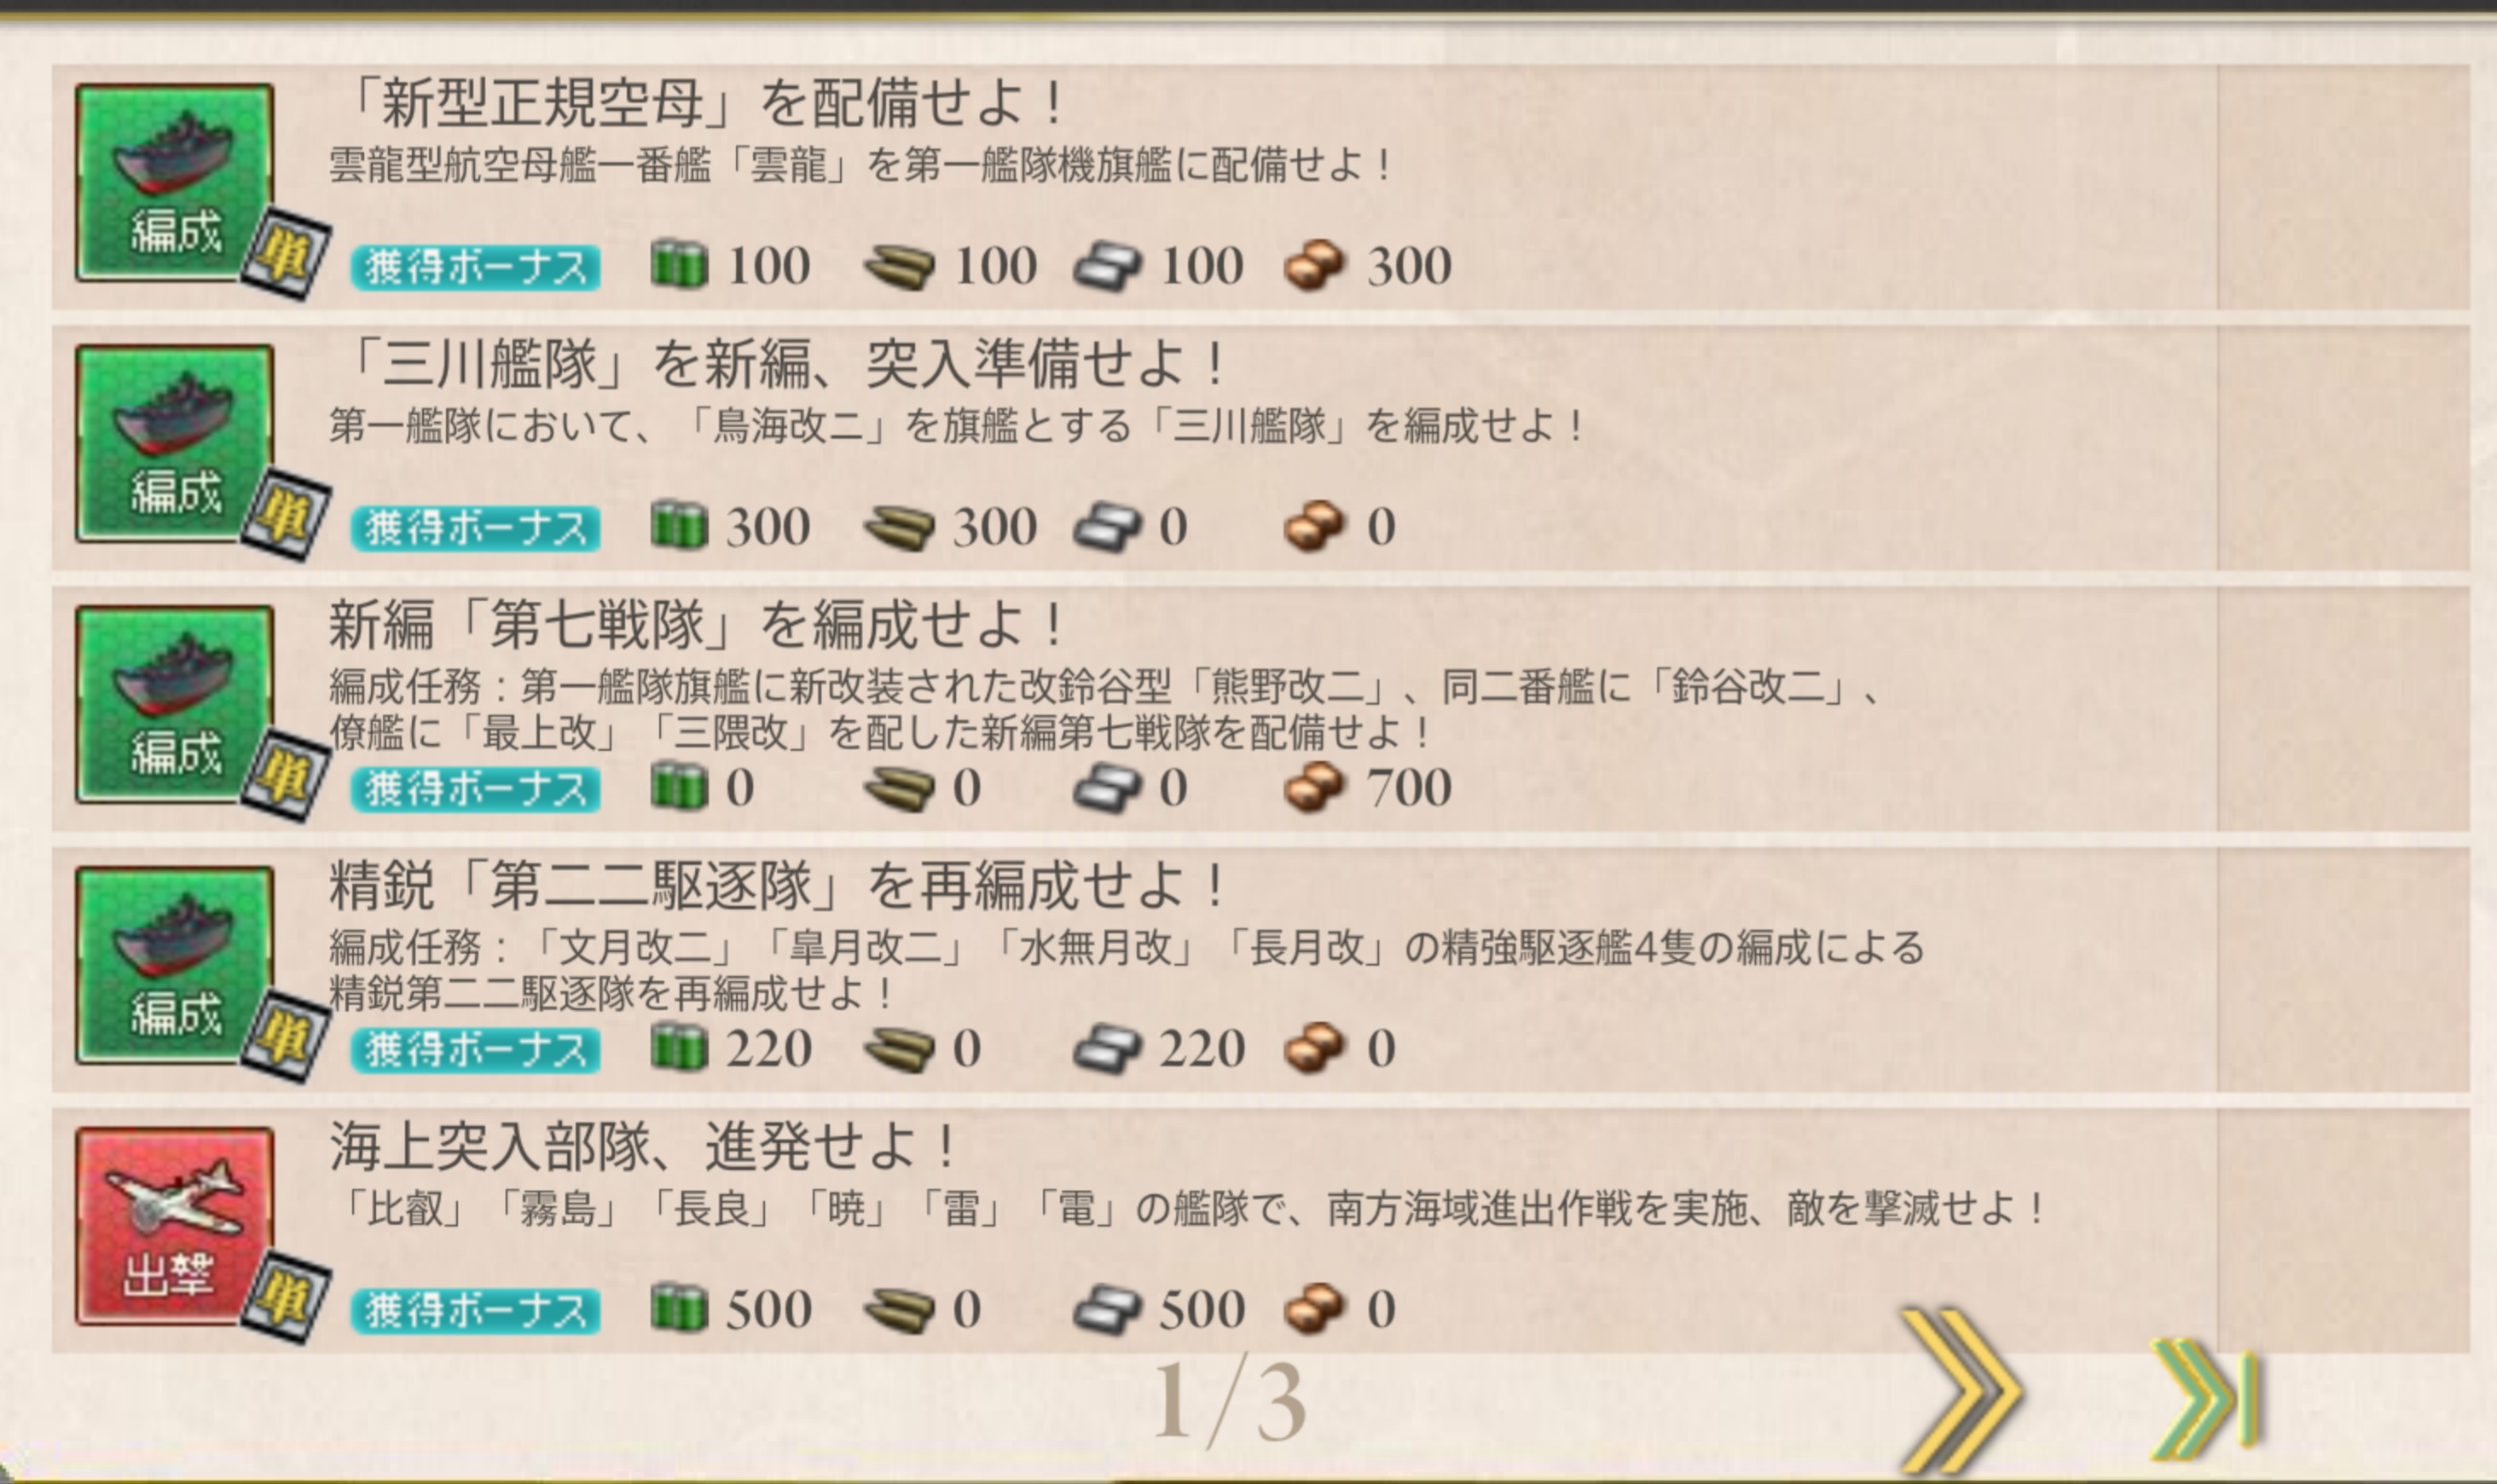Click the bauxite icon in 第七戦隊 rewards

point(1313,787)
